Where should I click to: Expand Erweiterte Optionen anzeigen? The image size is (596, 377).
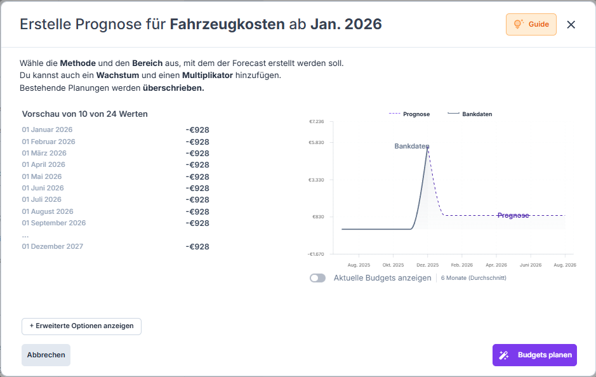pos(81,326)
